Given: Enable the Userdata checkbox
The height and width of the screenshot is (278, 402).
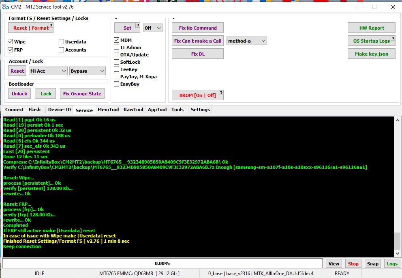Looking at the screenshot, I should point(61,41).
